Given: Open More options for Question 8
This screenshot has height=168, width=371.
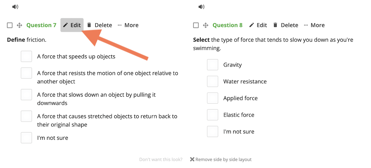Looking at the screenshot, I should point(314,25).
